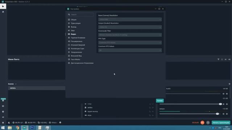The image size is (232, 130).
Task: Expand the Base (Canvas) Resolution dropdown
Action: (130, 19)
